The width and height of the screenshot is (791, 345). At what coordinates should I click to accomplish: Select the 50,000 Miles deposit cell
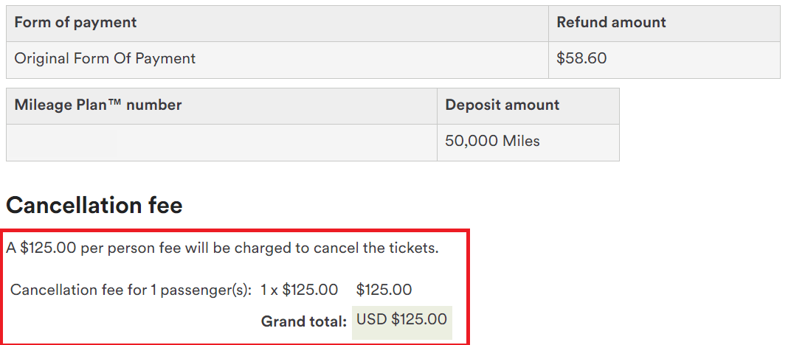click(x=528, y=142)
